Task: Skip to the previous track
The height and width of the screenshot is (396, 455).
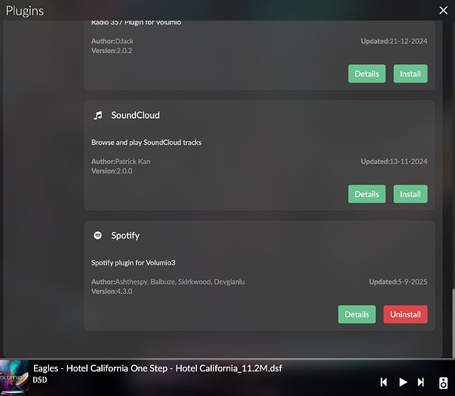Action: click(384, 382)
